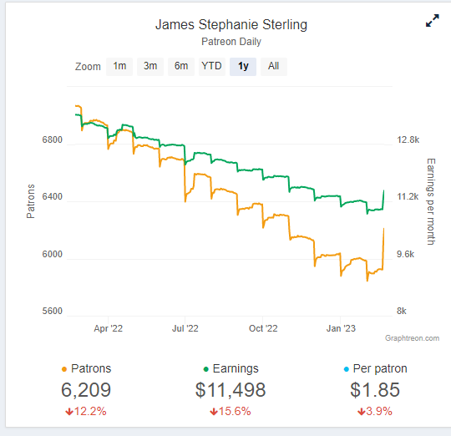Click the orange Patrons legend dot
The width and height of the screenshot is (451, 436).
pyautogui.click(x=64, y=369)
